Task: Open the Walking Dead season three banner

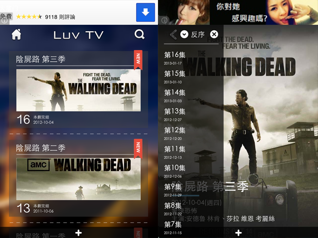Action: point(79,90)
